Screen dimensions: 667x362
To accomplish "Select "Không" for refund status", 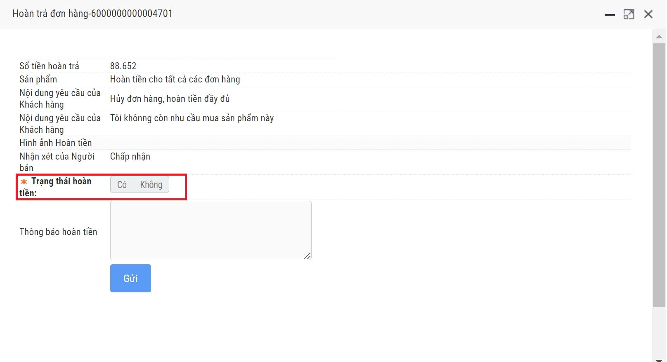I will 151,185.
